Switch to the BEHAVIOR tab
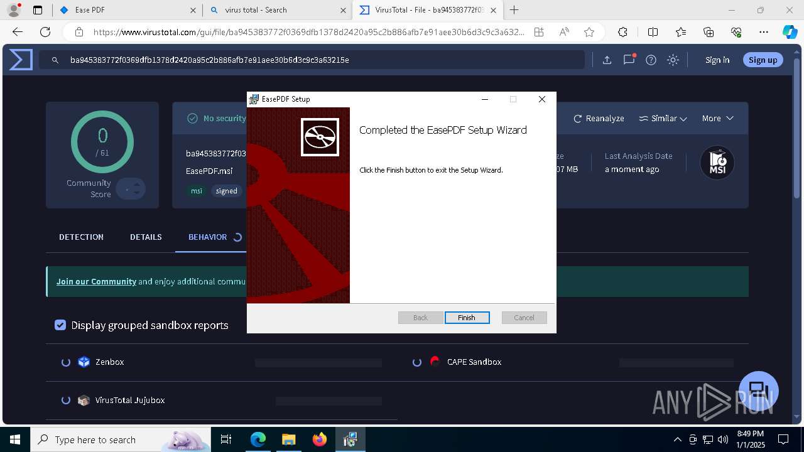Viewport: 804px width, 452px height. tap(207, 237)
